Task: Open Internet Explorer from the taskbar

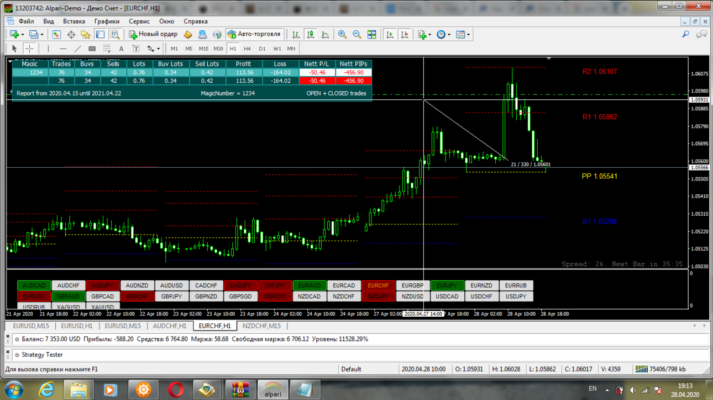Action: pyautogui.click(x=47, y=390)
